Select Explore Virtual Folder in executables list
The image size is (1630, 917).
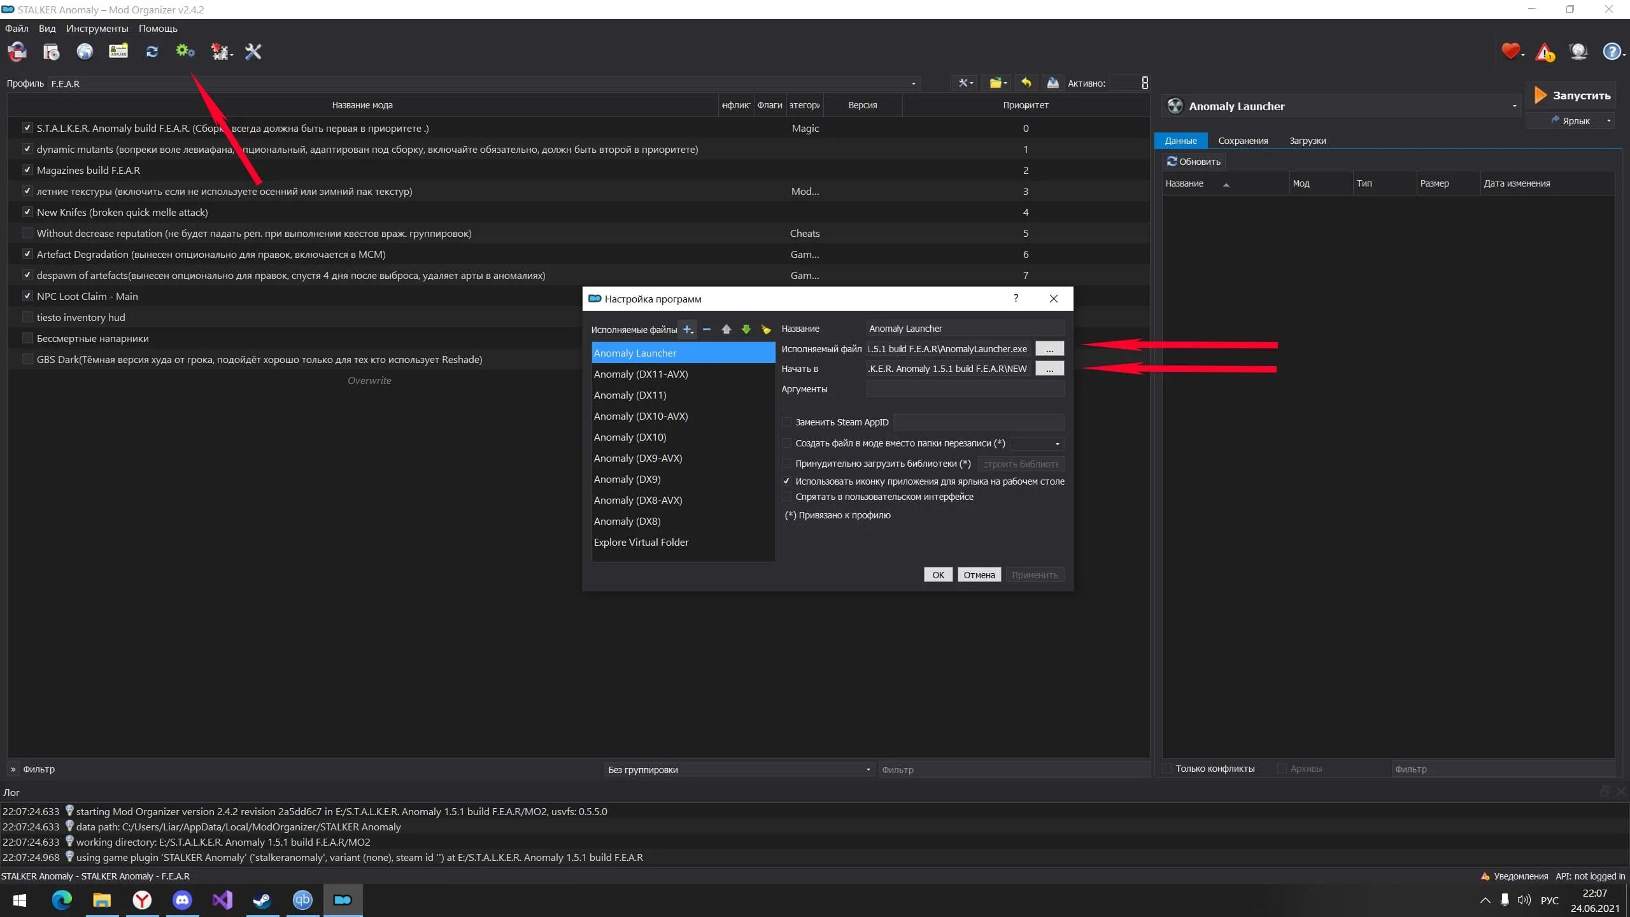(683, 542)
